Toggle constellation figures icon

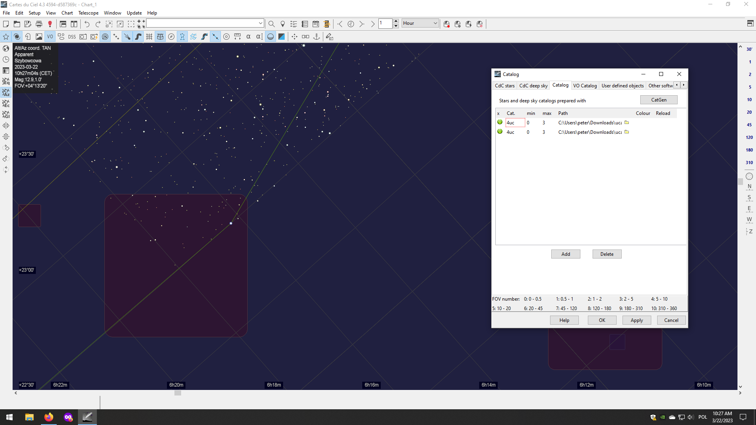(182, 37)
